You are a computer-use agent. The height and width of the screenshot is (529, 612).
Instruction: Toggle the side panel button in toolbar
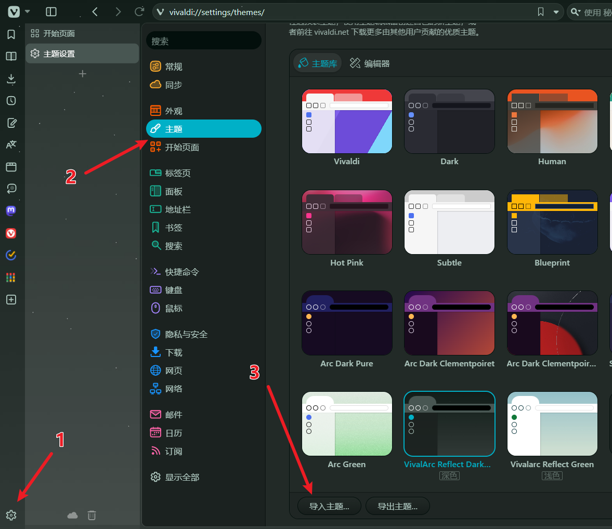51,12
